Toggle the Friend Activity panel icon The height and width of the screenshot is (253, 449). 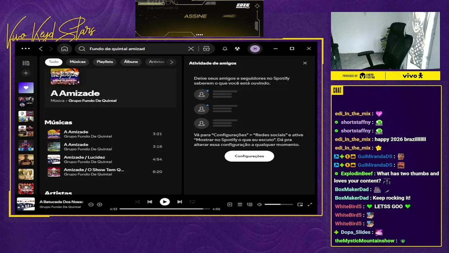pos(237,49)
